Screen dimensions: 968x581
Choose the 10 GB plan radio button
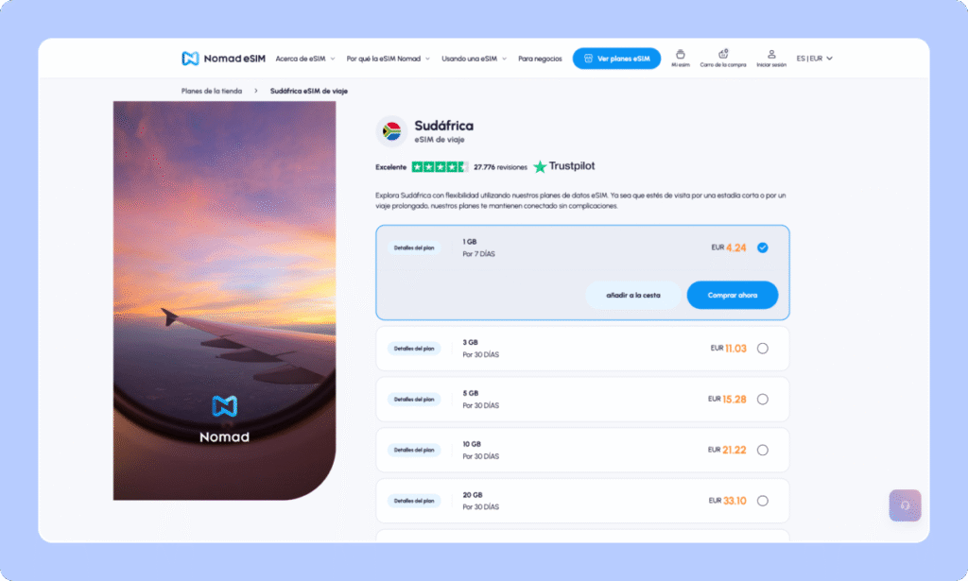[x=763, y=450]
